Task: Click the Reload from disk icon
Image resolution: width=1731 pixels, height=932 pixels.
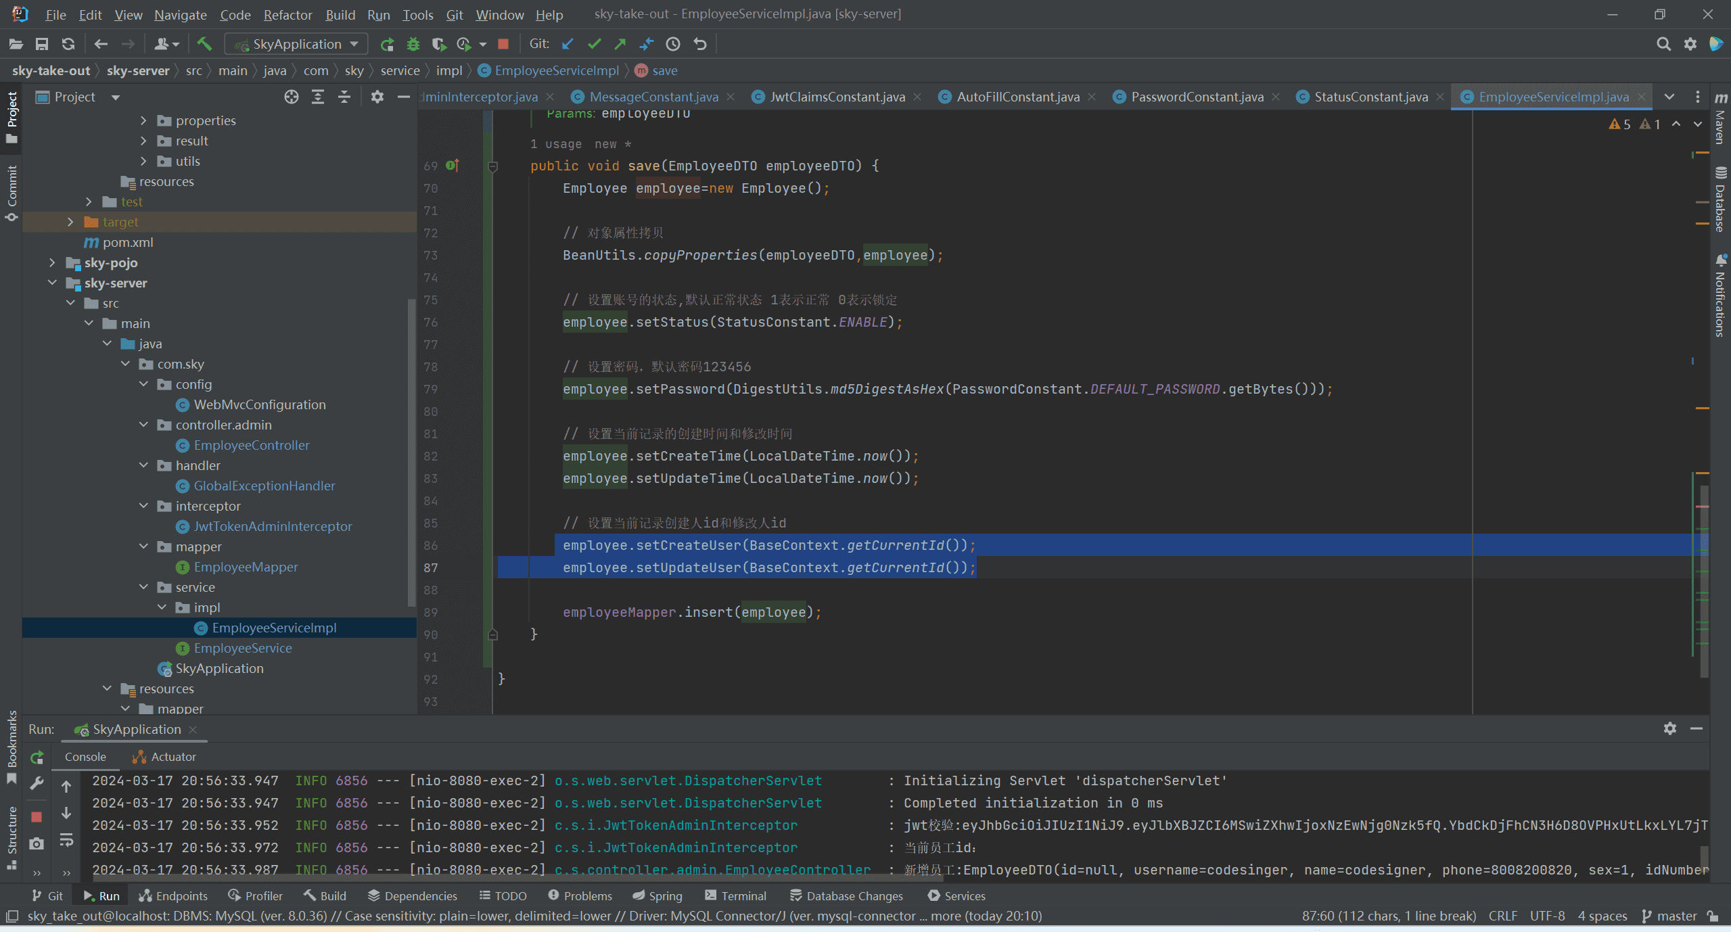Action: tap(68, 45)
